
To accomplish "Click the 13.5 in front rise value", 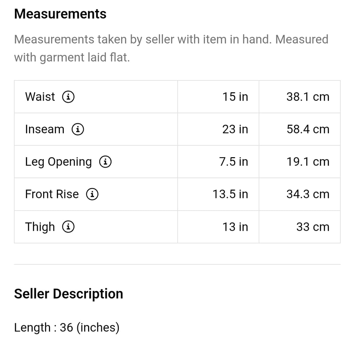I will point(230,194).
